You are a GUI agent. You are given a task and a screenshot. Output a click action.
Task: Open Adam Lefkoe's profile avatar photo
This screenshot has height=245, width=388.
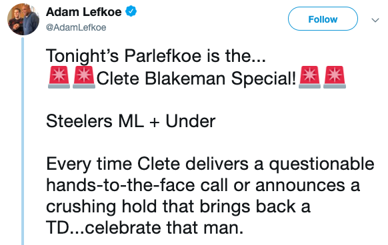(23, 19)
